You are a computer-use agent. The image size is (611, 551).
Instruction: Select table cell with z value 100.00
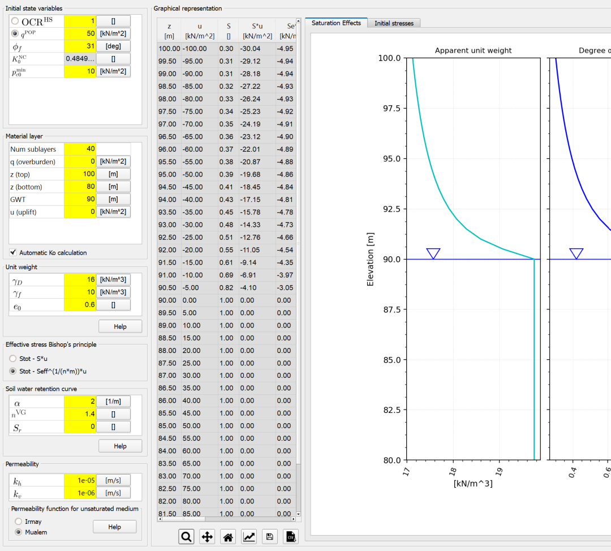[x=169, y=49]
